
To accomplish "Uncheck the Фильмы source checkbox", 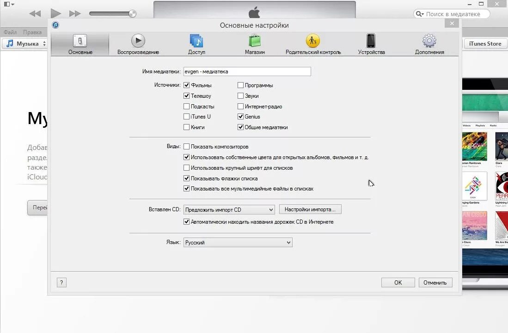I will (186, 85).
